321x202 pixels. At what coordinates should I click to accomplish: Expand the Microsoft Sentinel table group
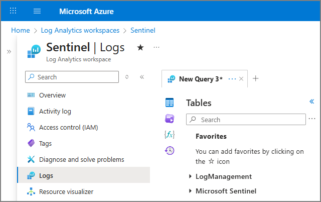coord(190,191)
